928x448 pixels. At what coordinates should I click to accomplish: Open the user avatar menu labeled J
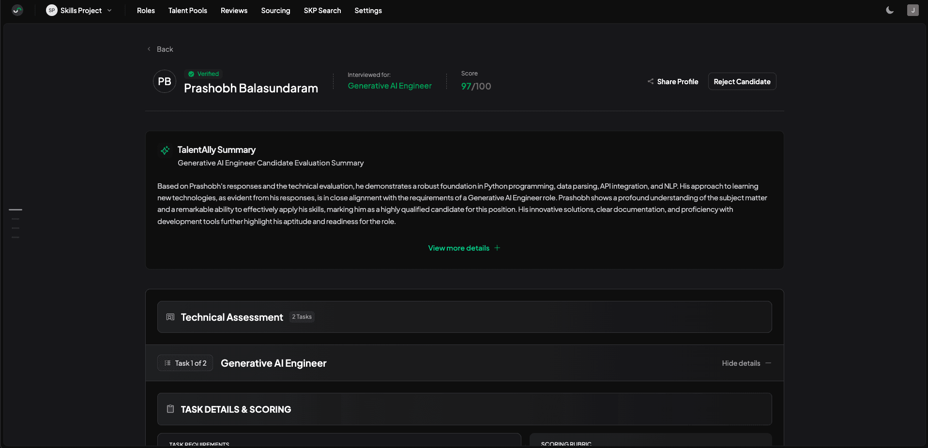(913, 10)
